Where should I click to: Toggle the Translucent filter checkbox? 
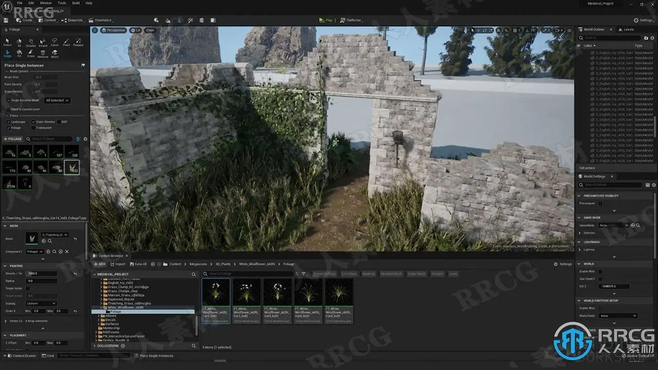33,127
